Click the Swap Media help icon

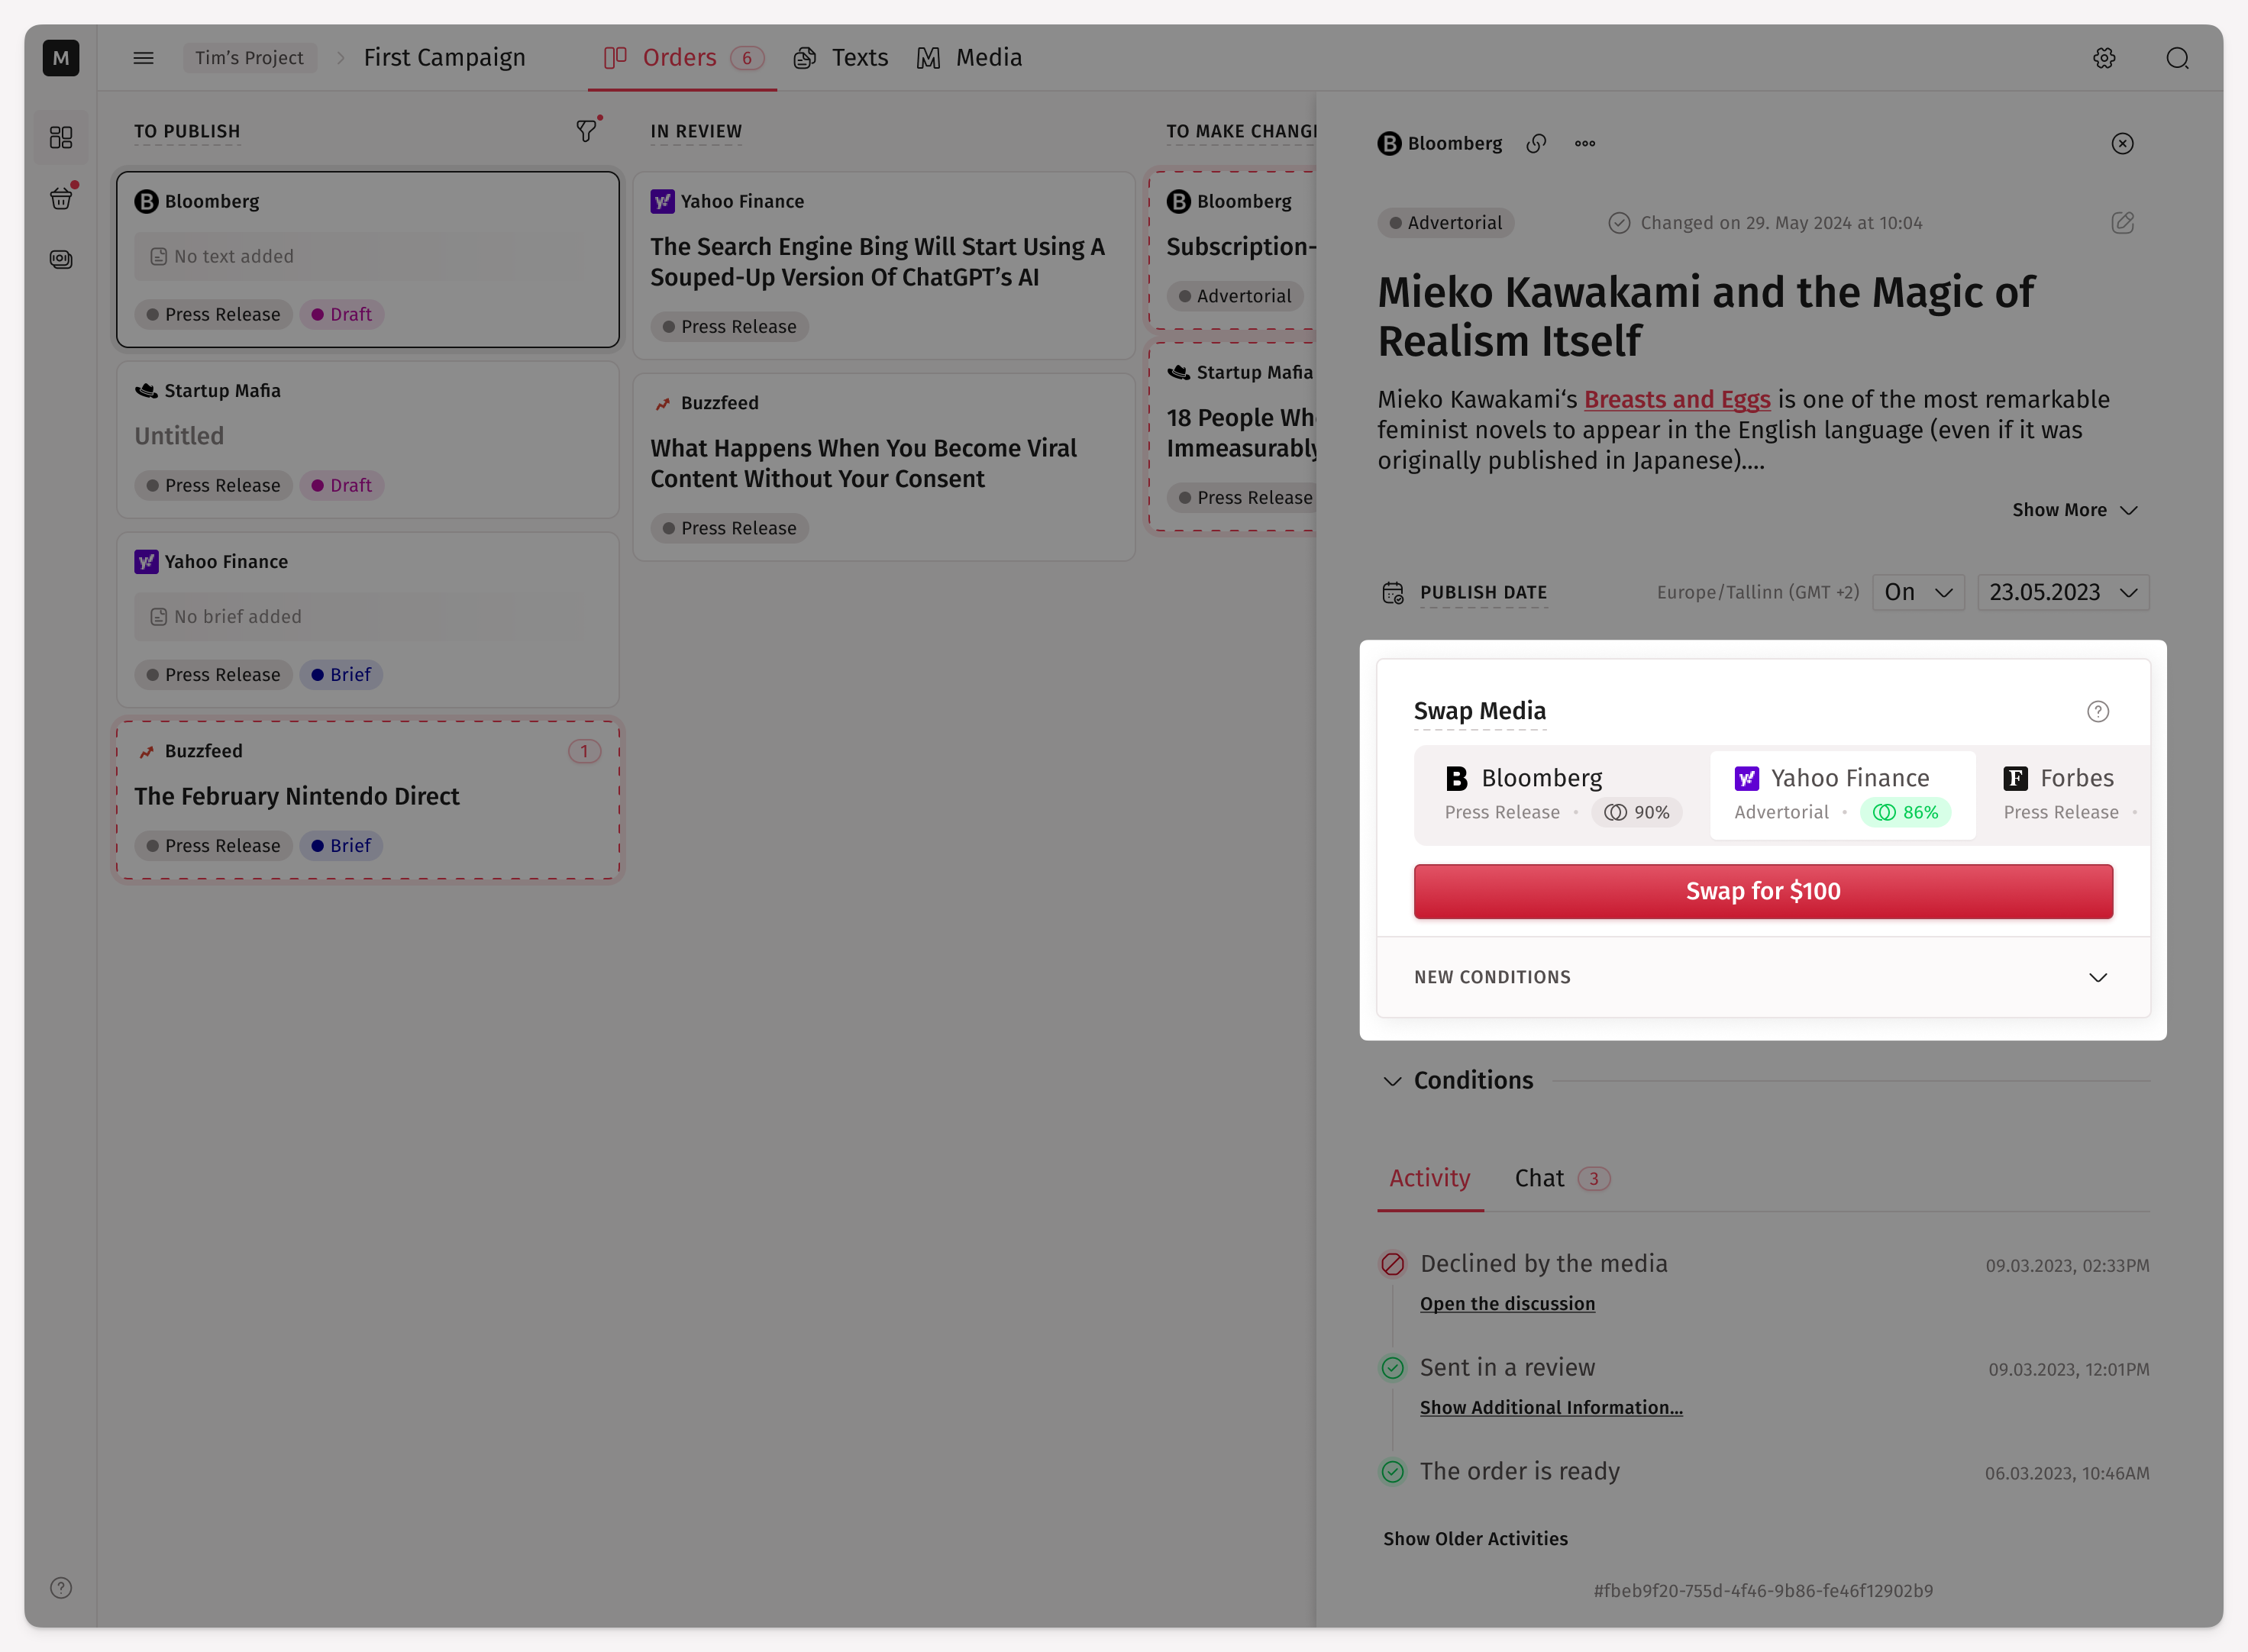coord(2097,711)
